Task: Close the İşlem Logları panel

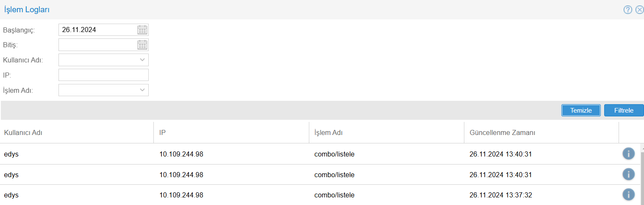Action: coord(639,10)
